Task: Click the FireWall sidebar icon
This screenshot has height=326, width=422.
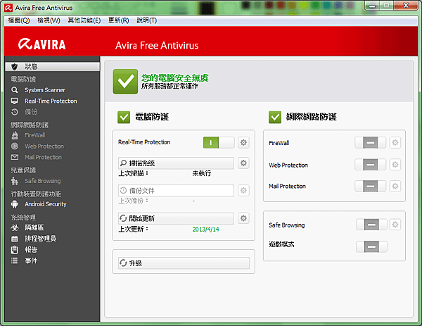Action: 15,135
